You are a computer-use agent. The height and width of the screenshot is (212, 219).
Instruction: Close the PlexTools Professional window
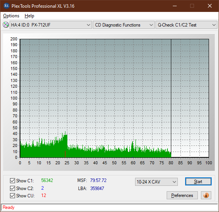[210, 6]
